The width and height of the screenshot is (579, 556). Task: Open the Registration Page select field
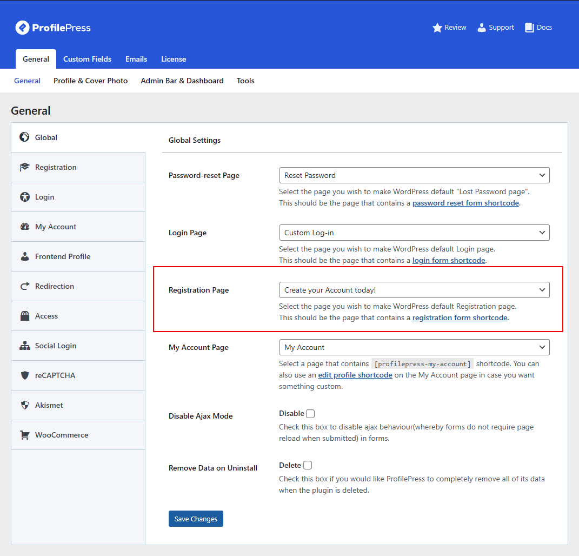[x=414, y=290]
